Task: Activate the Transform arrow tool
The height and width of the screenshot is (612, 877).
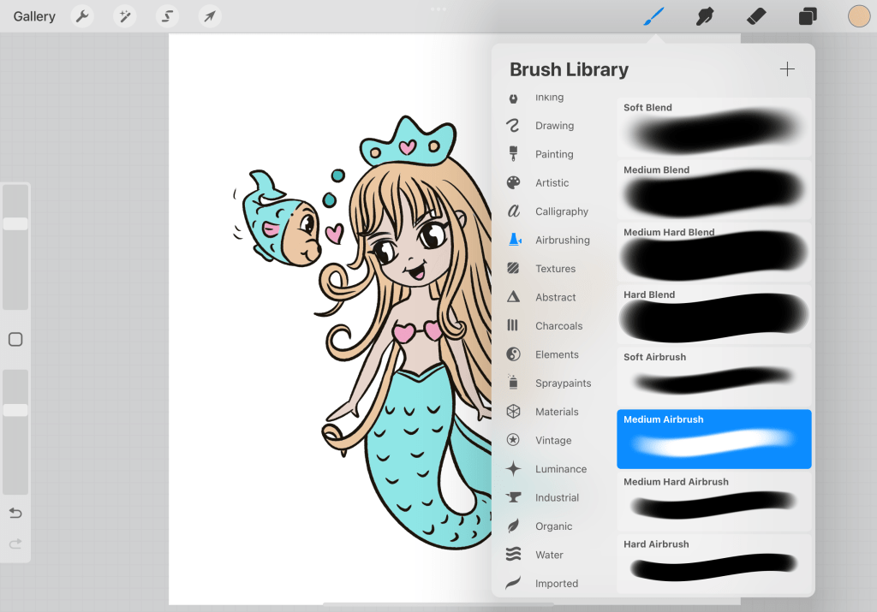Action: (x=210, y=16)
